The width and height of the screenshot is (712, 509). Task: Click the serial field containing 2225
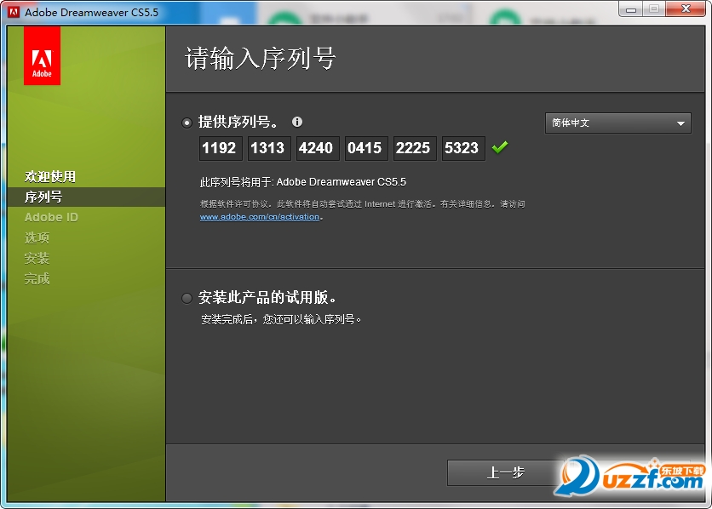tap(415, 148)
